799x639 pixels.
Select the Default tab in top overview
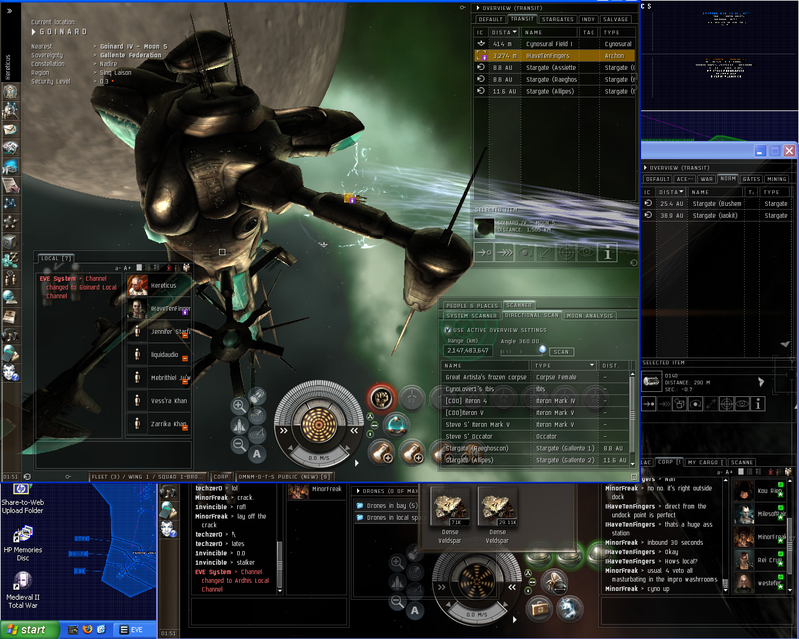tap(491, 19)
